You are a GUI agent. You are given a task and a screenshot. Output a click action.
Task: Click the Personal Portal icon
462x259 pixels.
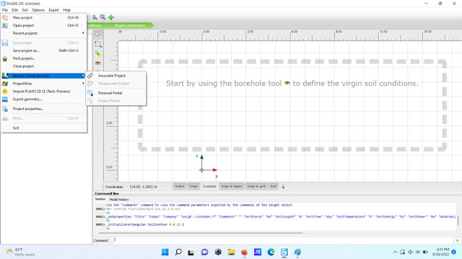tap(90, 93)
